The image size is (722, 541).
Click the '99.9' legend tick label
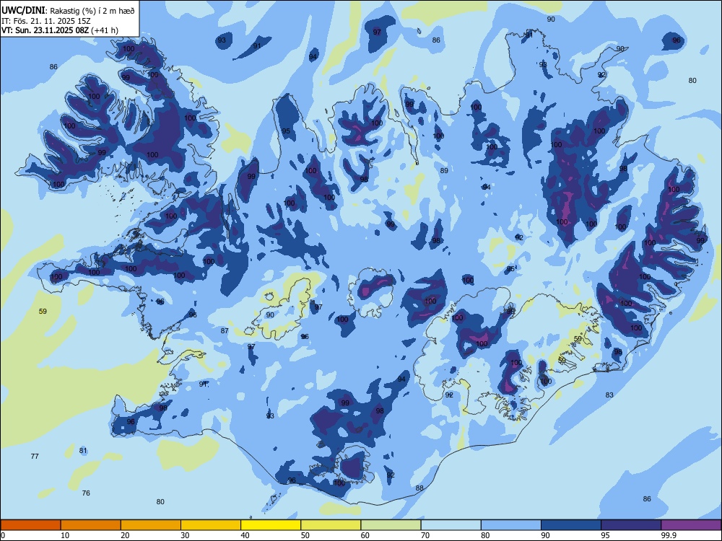click(x=668, y=535)
